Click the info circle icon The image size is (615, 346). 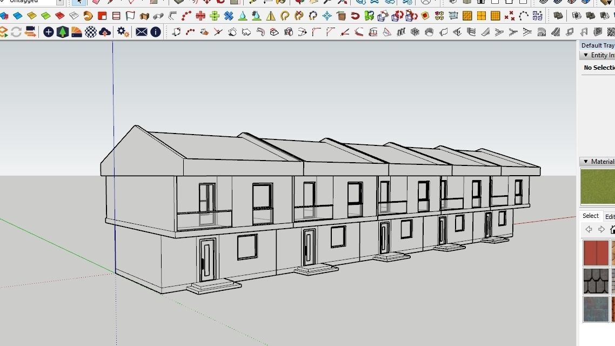(x=156, y=32)
